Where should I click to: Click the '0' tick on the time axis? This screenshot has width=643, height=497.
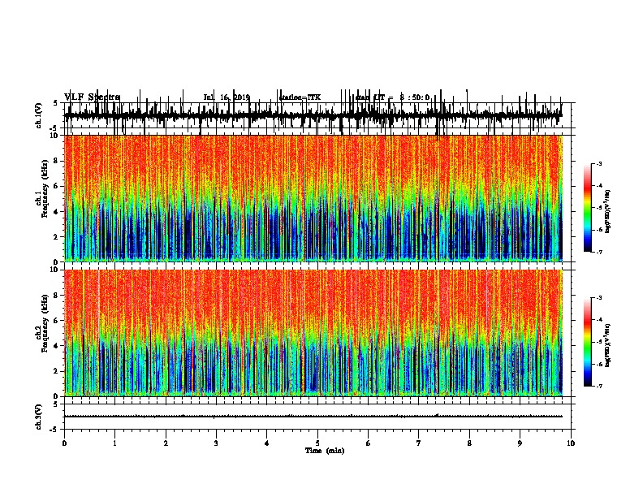[x=64, y=443]
